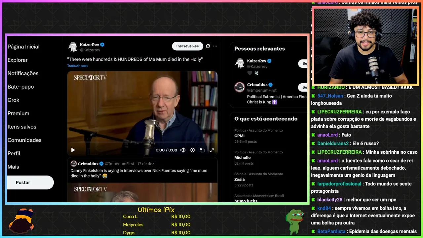
Task: Click the orange mascot character image
Action: pyautogui.click(x=22, y=220)
